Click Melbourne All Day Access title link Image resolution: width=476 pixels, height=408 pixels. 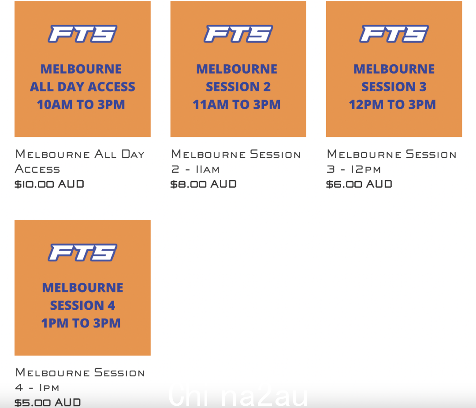coord(80,162)
